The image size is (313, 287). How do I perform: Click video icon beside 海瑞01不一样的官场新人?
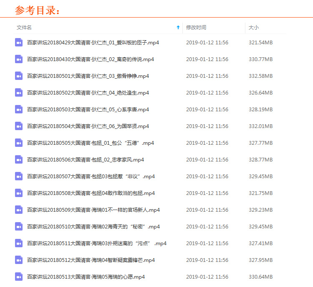[19, 210]
